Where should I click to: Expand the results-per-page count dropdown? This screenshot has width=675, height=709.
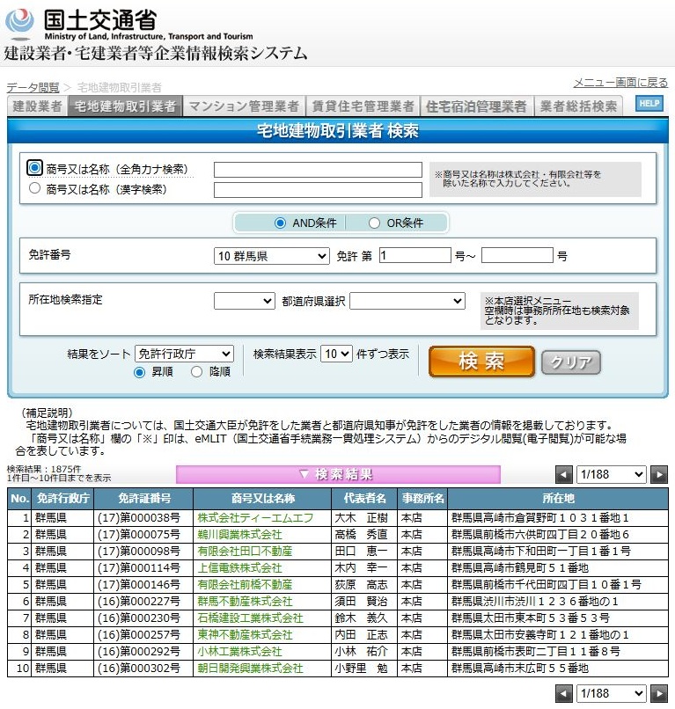pos(336,354)
